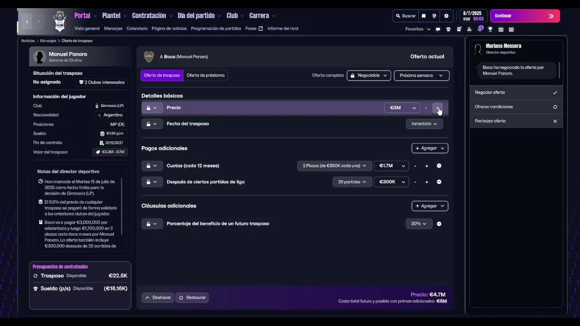
Task: Expand the Favoritos dropdown
Action: 418,29
